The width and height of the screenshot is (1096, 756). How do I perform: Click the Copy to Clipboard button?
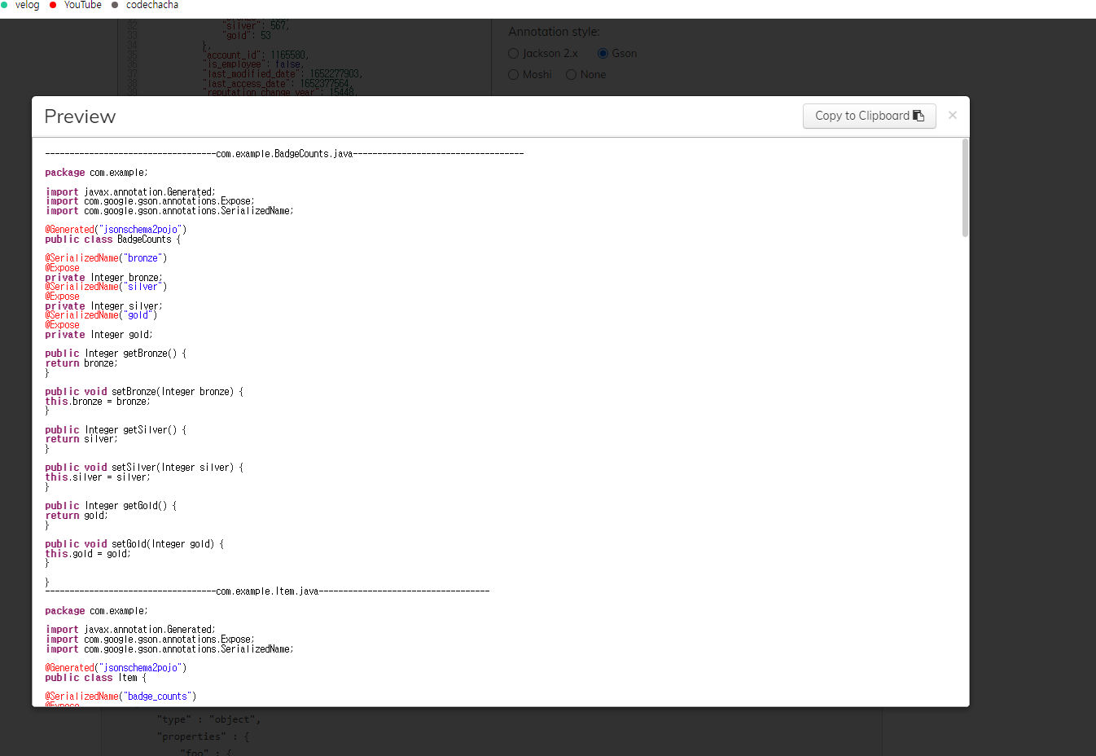[869, 116]
